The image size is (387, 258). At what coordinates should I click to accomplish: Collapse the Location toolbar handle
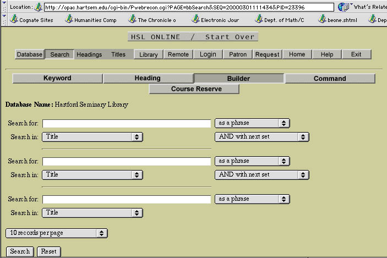(x=4, y=7)
